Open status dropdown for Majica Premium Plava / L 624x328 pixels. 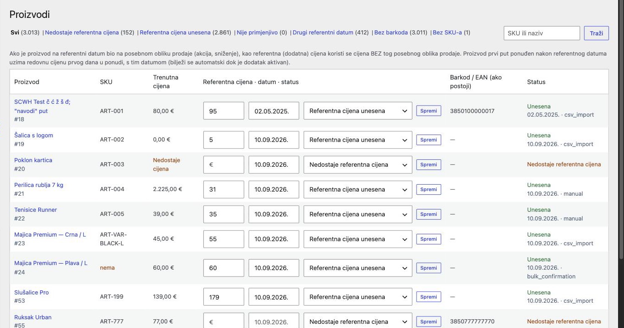click(358, 268)
